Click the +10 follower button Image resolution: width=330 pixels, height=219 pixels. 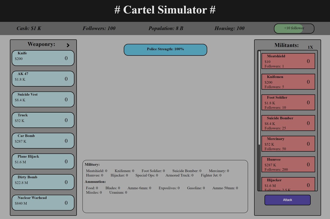294,29
